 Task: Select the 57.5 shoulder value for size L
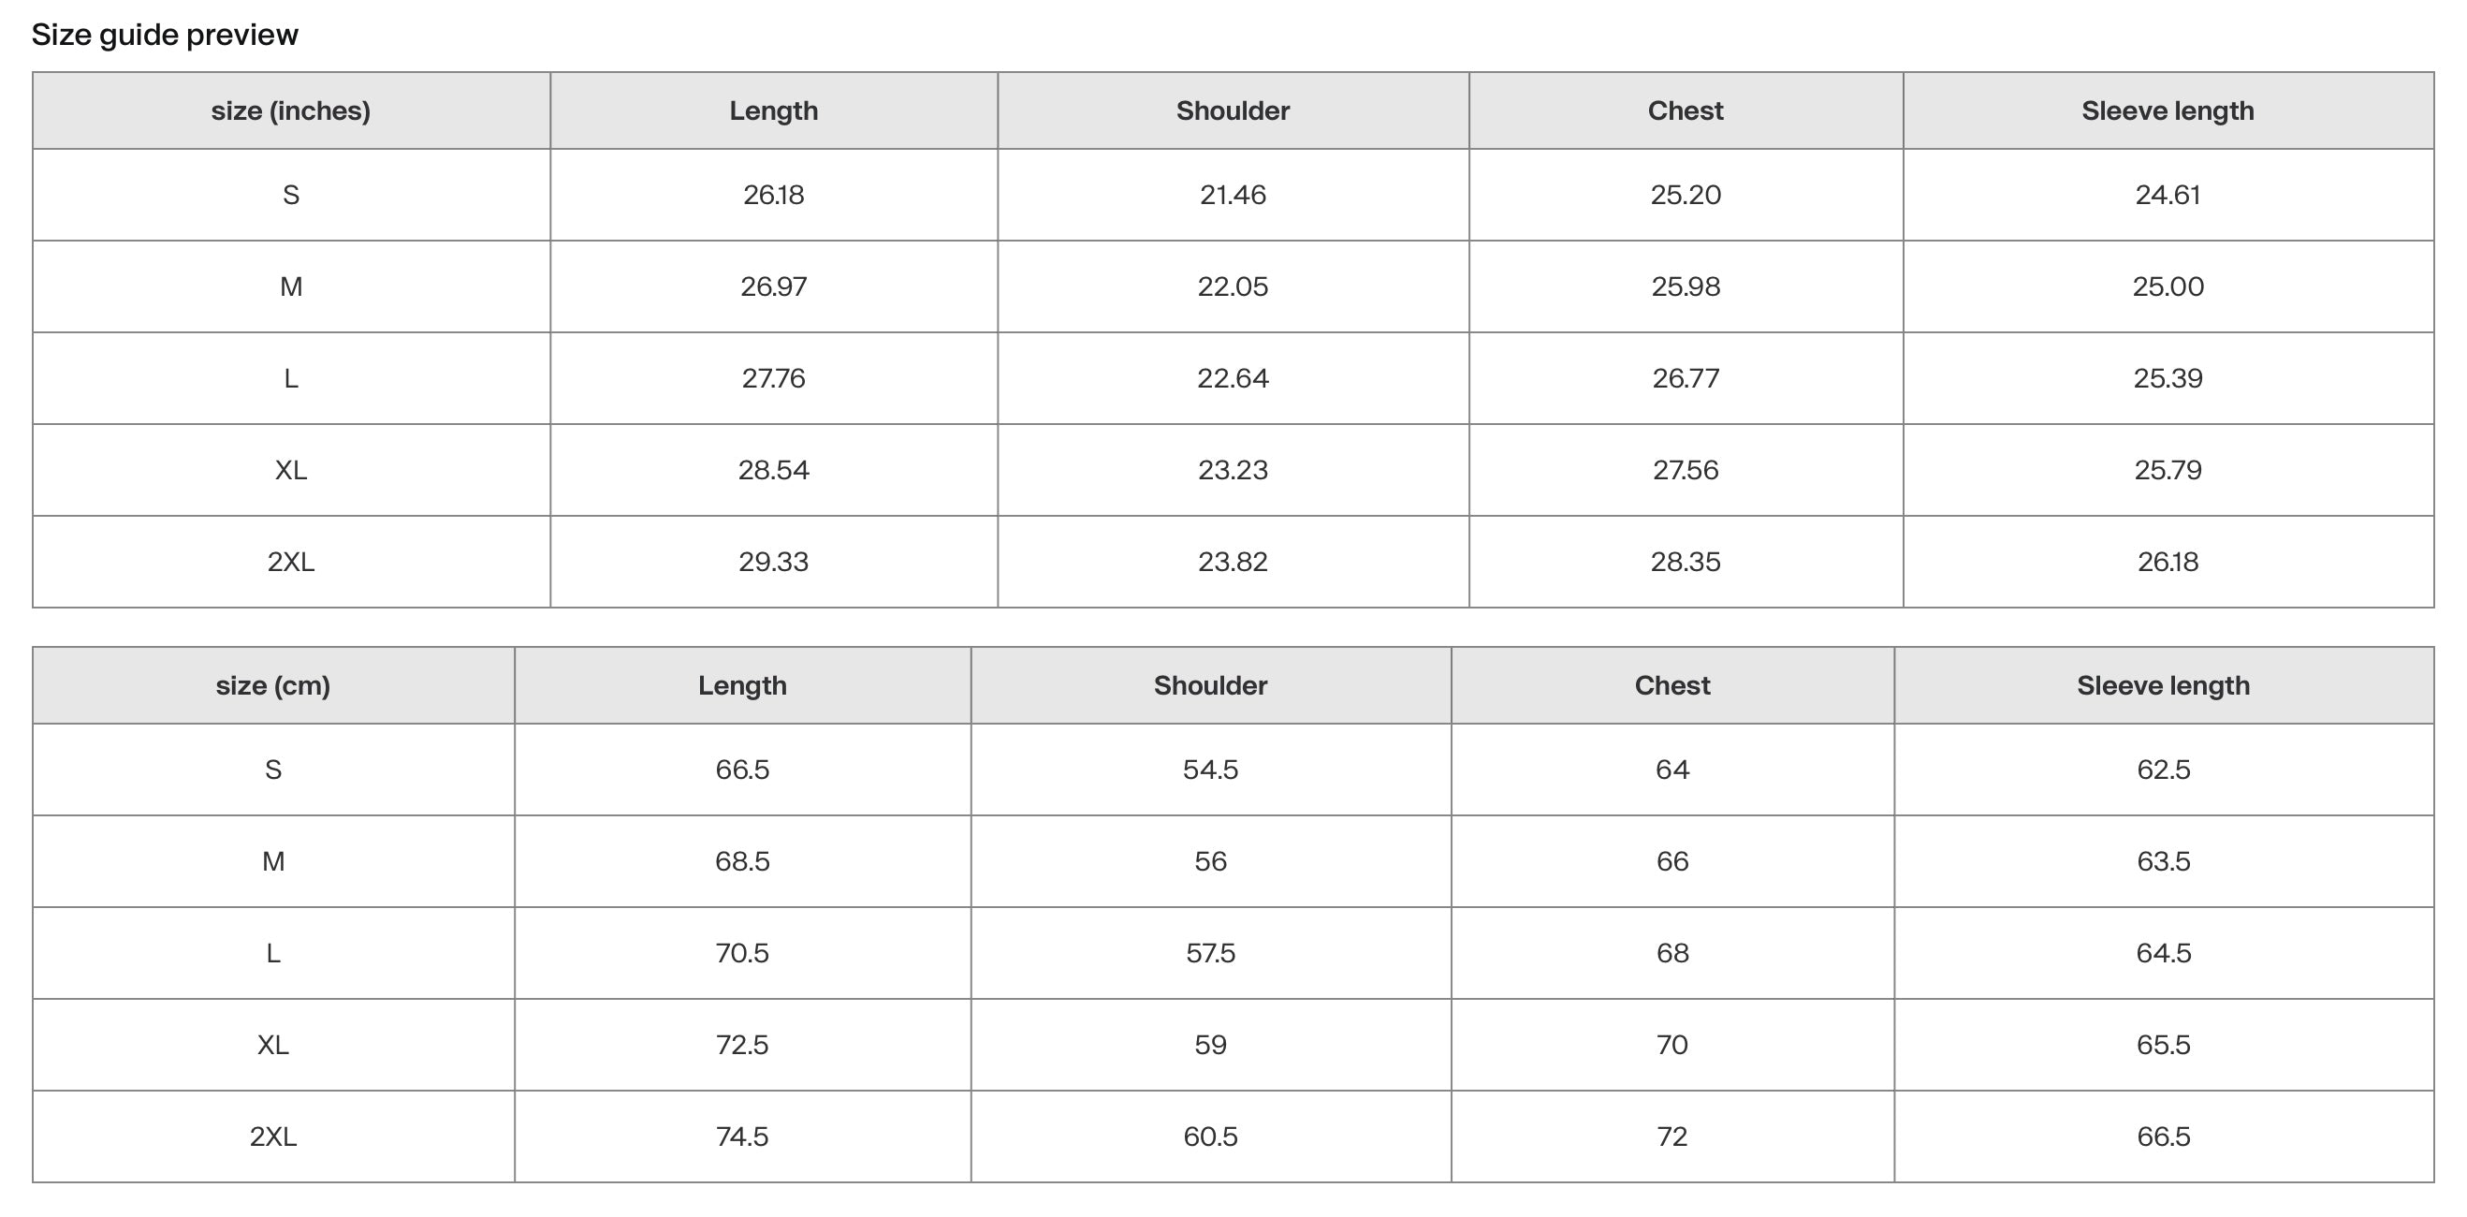tap(1209, 954)
